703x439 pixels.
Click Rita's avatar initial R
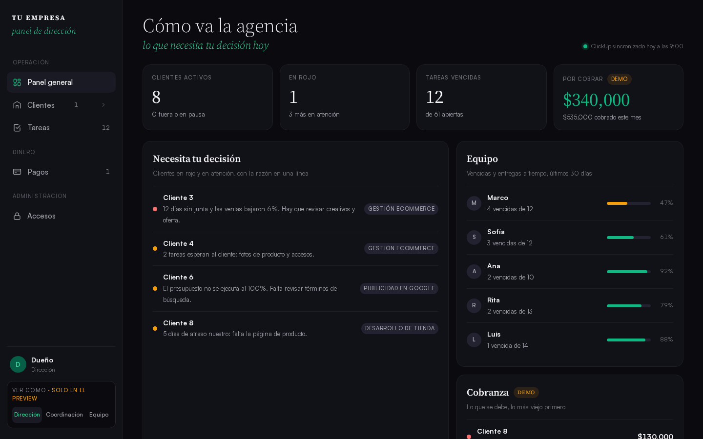474,305
